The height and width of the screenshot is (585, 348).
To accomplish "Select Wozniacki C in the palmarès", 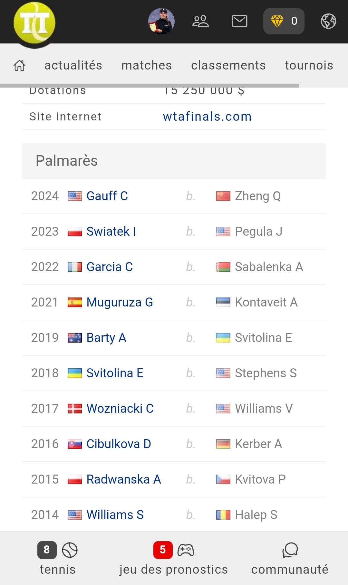I will pos(120,409).
